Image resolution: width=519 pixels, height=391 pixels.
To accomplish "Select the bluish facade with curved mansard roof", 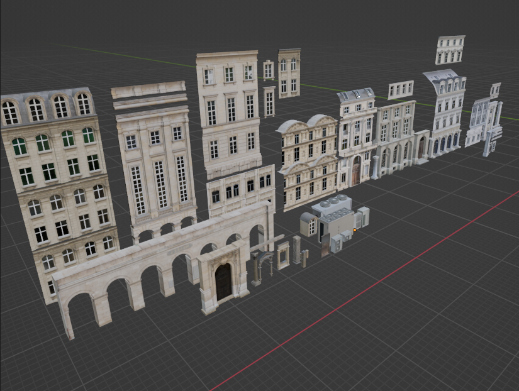I will click(x=445, y=113).
